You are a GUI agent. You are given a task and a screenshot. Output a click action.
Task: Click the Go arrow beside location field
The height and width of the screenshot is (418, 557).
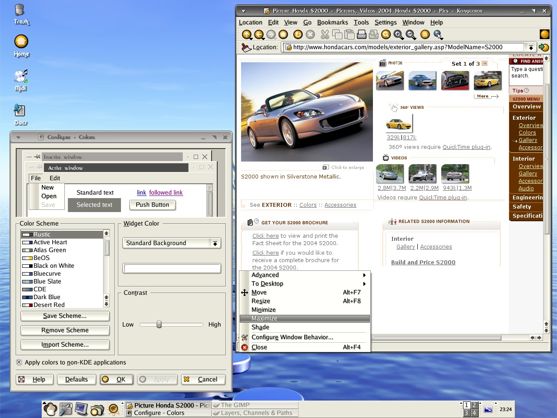click(544, 47)
